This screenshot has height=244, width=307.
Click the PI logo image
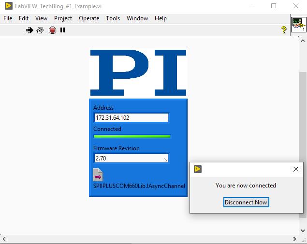pos(138,72)
